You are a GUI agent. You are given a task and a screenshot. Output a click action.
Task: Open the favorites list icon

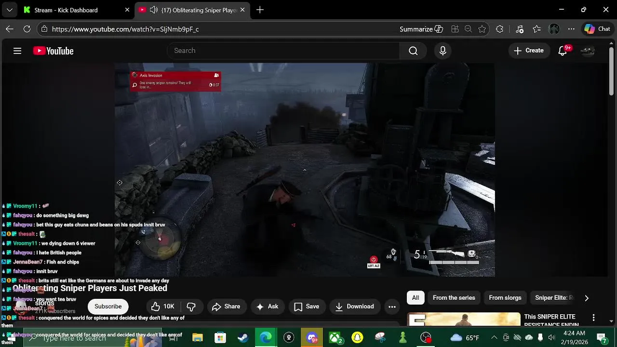click(537, 29)
